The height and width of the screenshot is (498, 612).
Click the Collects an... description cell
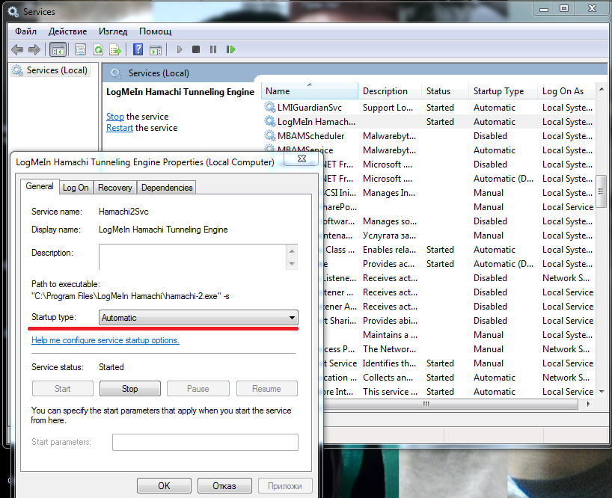tap(388, 377)
